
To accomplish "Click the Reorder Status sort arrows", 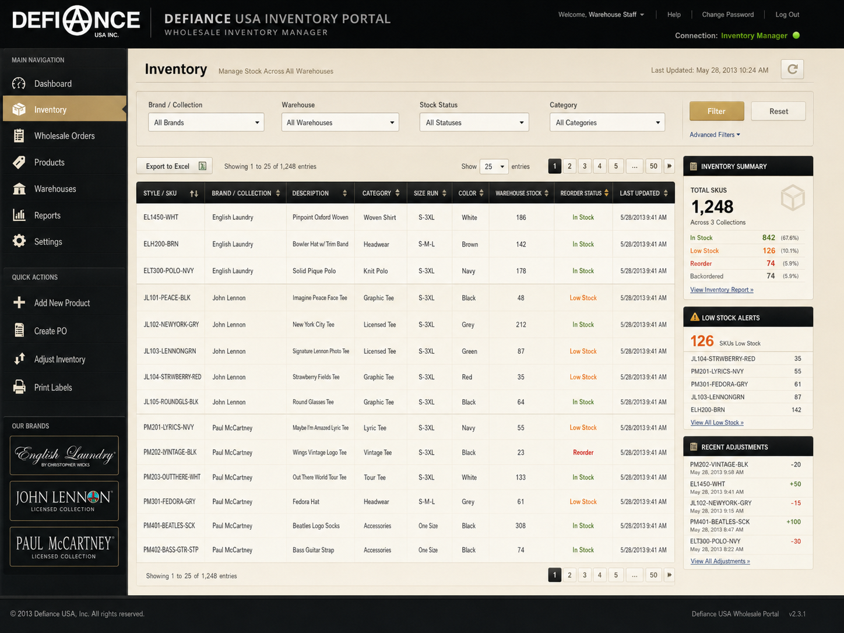I will point(607,193).
